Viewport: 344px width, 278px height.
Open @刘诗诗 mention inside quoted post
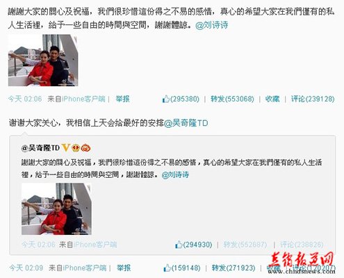tap(175, 174)
